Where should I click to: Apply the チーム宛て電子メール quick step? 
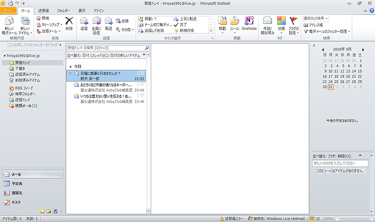pyautogui.click(x=155, y=24)
